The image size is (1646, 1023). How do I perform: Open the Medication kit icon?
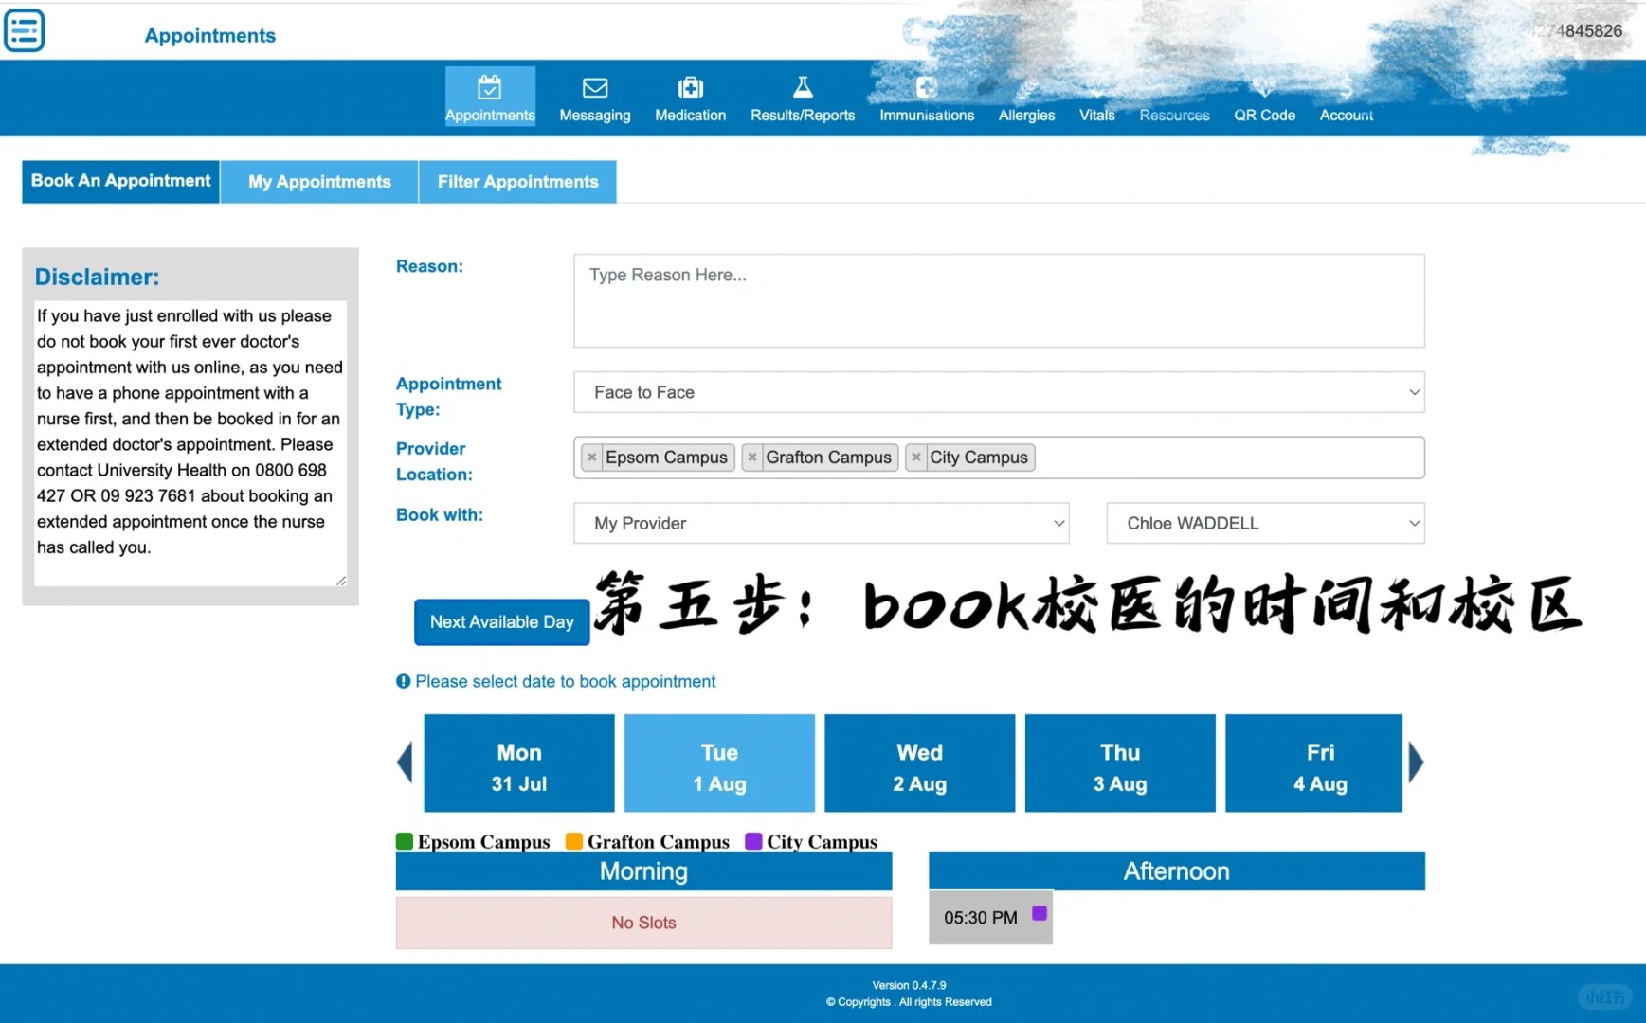point(690,88)
